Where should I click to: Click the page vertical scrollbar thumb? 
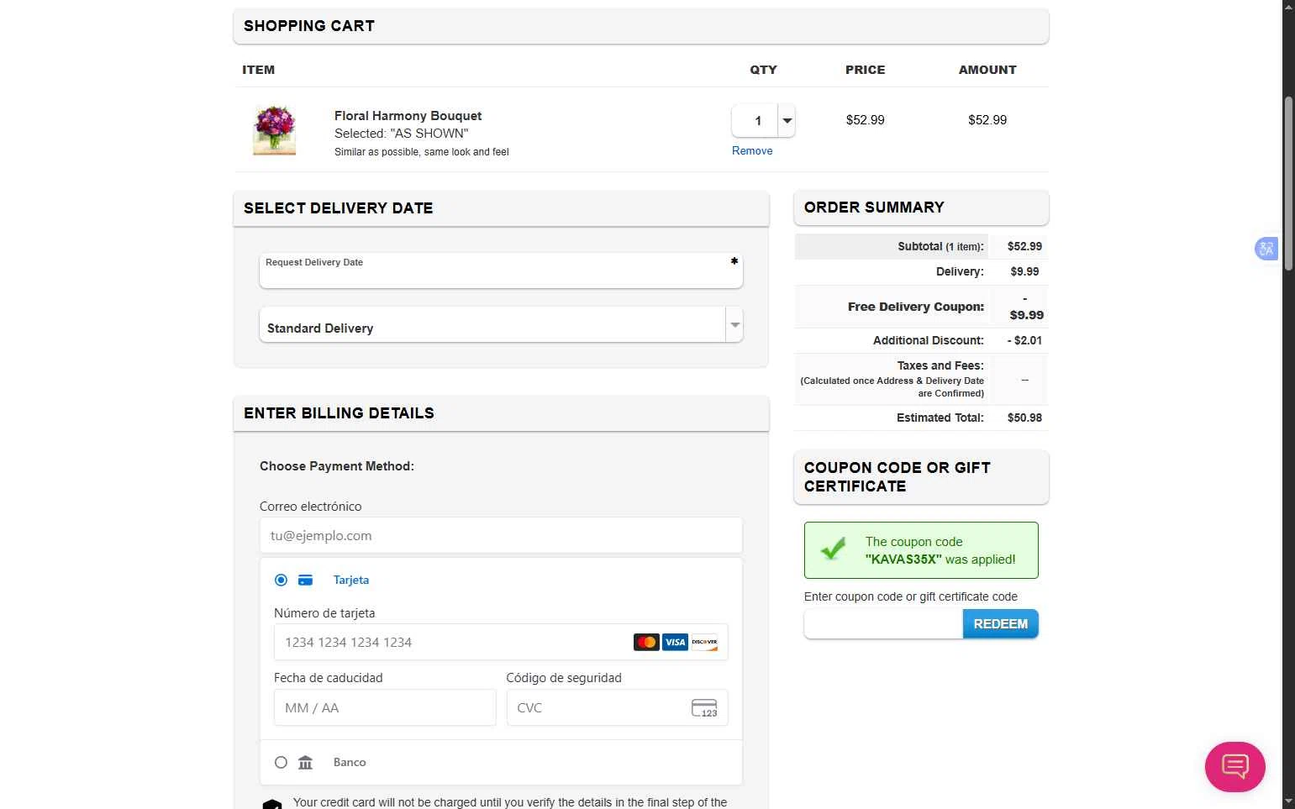(x=1288, y=183)
